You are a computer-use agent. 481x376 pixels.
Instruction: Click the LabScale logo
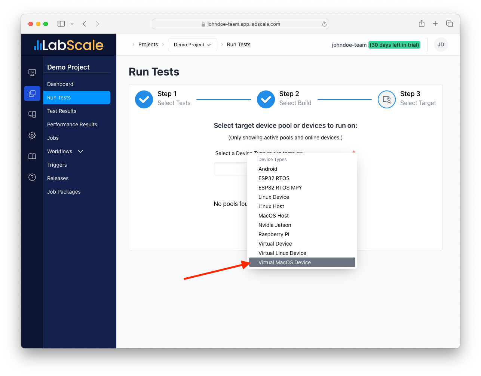(68, 45)
